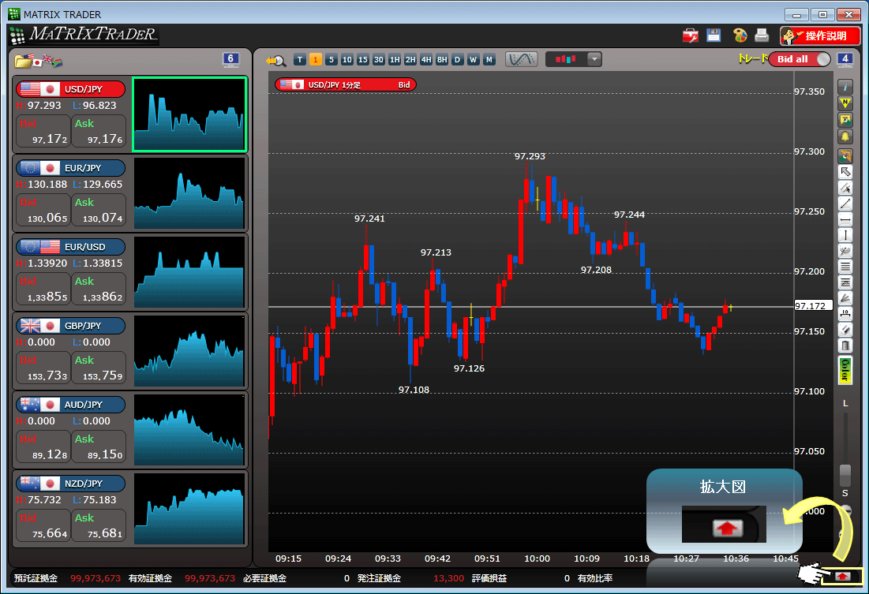Click the floppy disk save icon

pyautogui.click(x=714, y=35)
